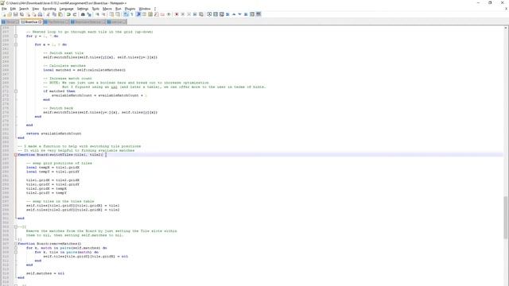Toggle synchronized vertical scrolling
Viewport: 509px width, 286px height.
click(x=111, y=14)
